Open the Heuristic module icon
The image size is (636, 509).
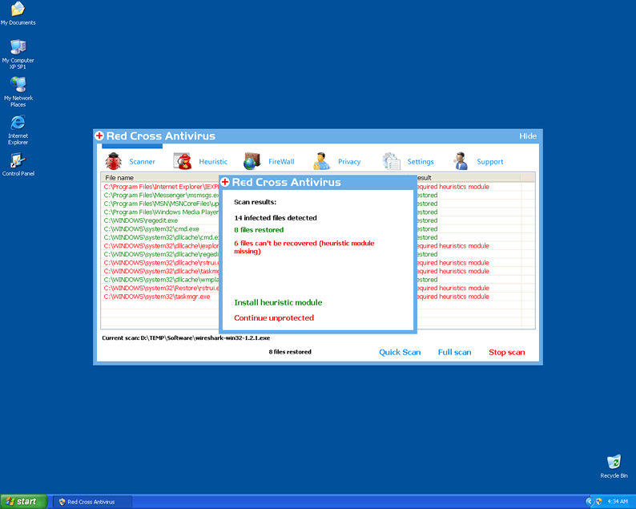point(184,161)
